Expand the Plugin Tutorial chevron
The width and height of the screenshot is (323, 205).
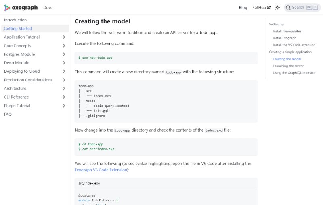64,106
